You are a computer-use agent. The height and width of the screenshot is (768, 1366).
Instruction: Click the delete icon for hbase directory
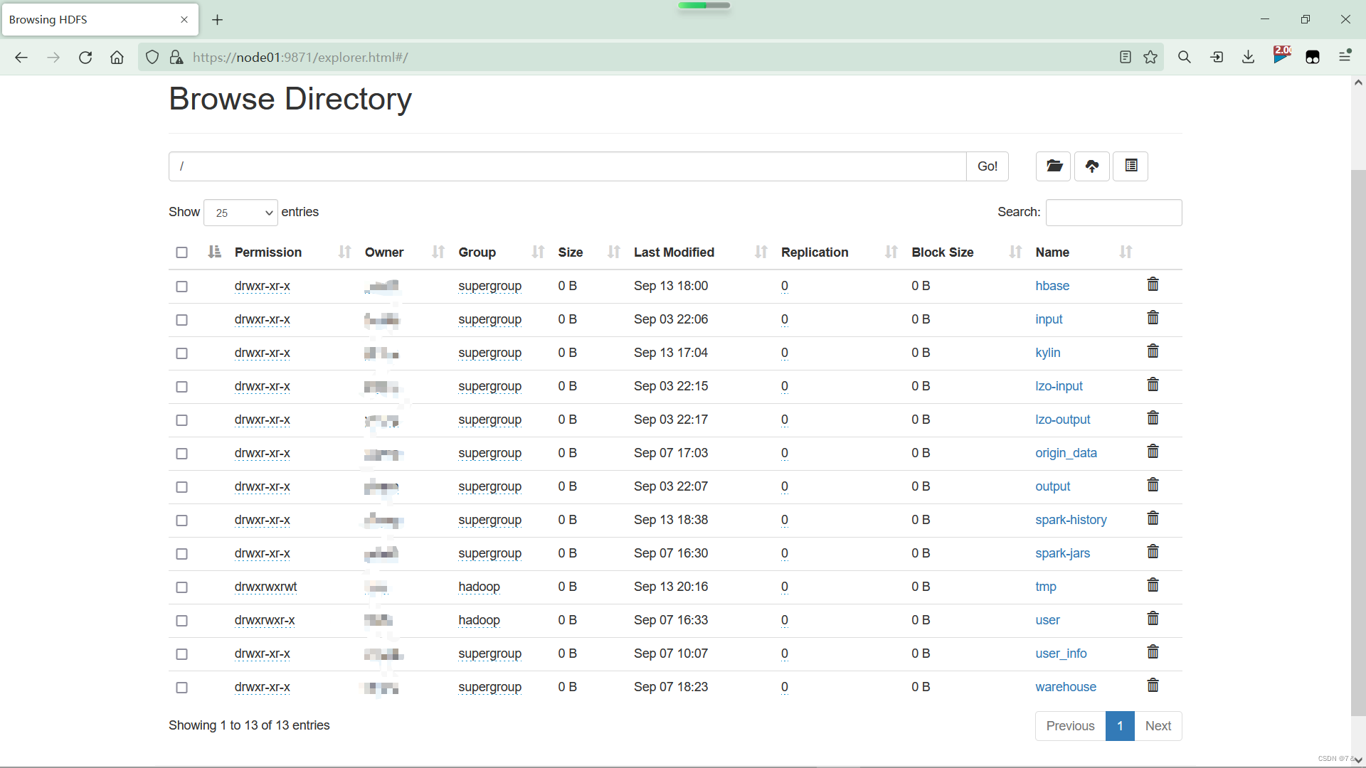tap(1153, 284)
